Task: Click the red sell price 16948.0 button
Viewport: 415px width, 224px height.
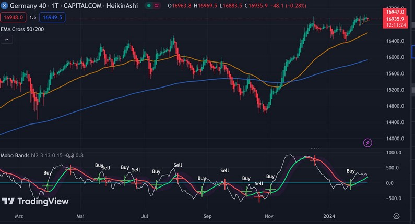Action: click(x=13, y=17)
